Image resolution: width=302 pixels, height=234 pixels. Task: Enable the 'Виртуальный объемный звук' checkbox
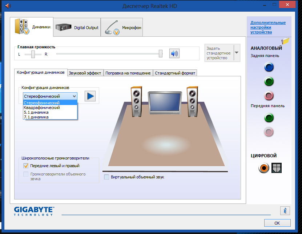[106, 177]
